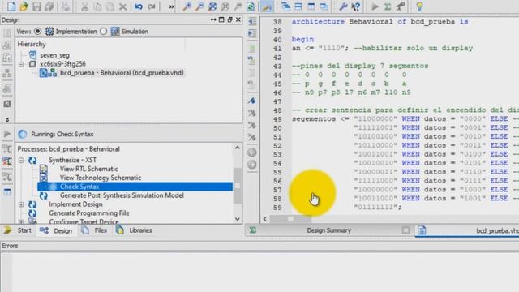
Task: Click the green Run play toolbar icon
Action: [x=375, y=6]
